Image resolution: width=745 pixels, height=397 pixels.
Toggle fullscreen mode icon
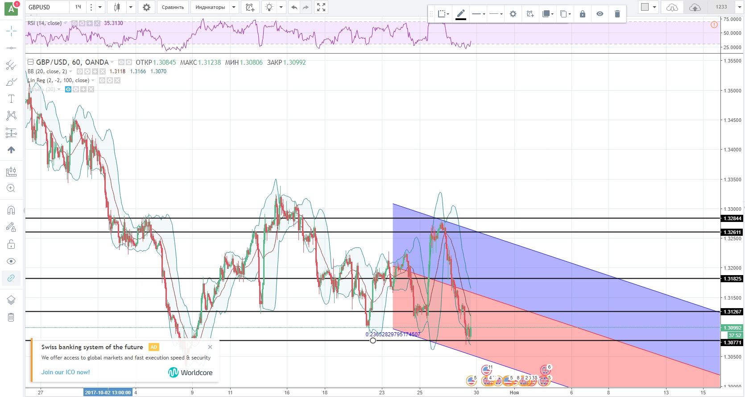click(321, 7)
